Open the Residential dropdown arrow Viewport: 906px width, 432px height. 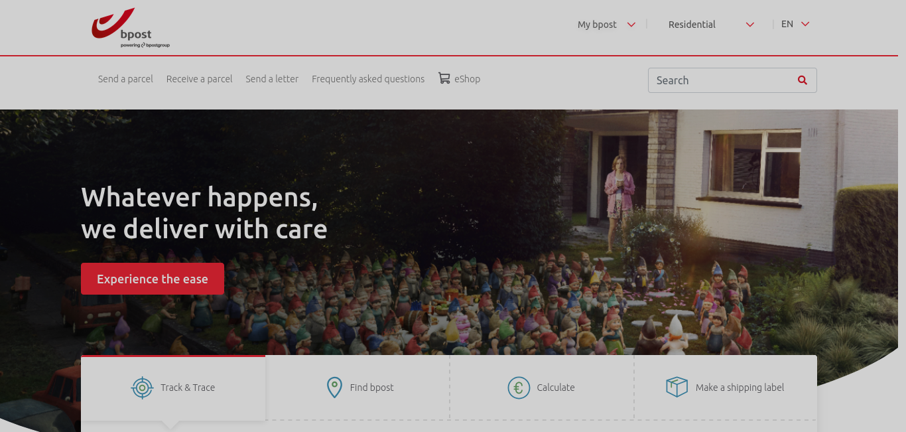pyautogui.click(x=750, y=25)
